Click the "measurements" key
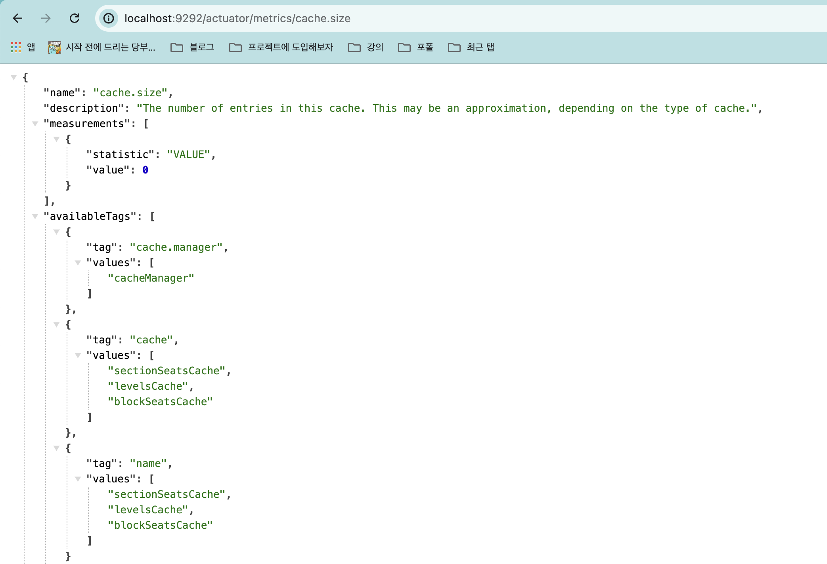This screenshot has height=564, width=827. [87, 124]
